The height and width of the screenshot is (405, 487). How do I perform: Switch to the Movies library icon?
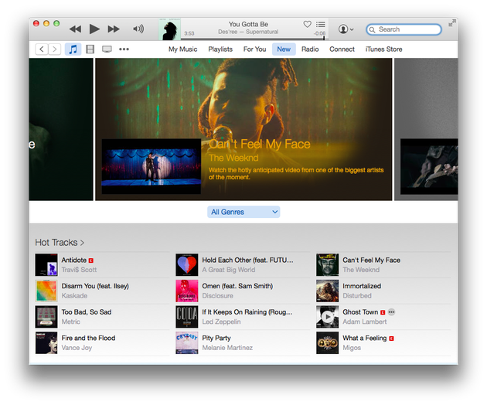tap(90, 49)
